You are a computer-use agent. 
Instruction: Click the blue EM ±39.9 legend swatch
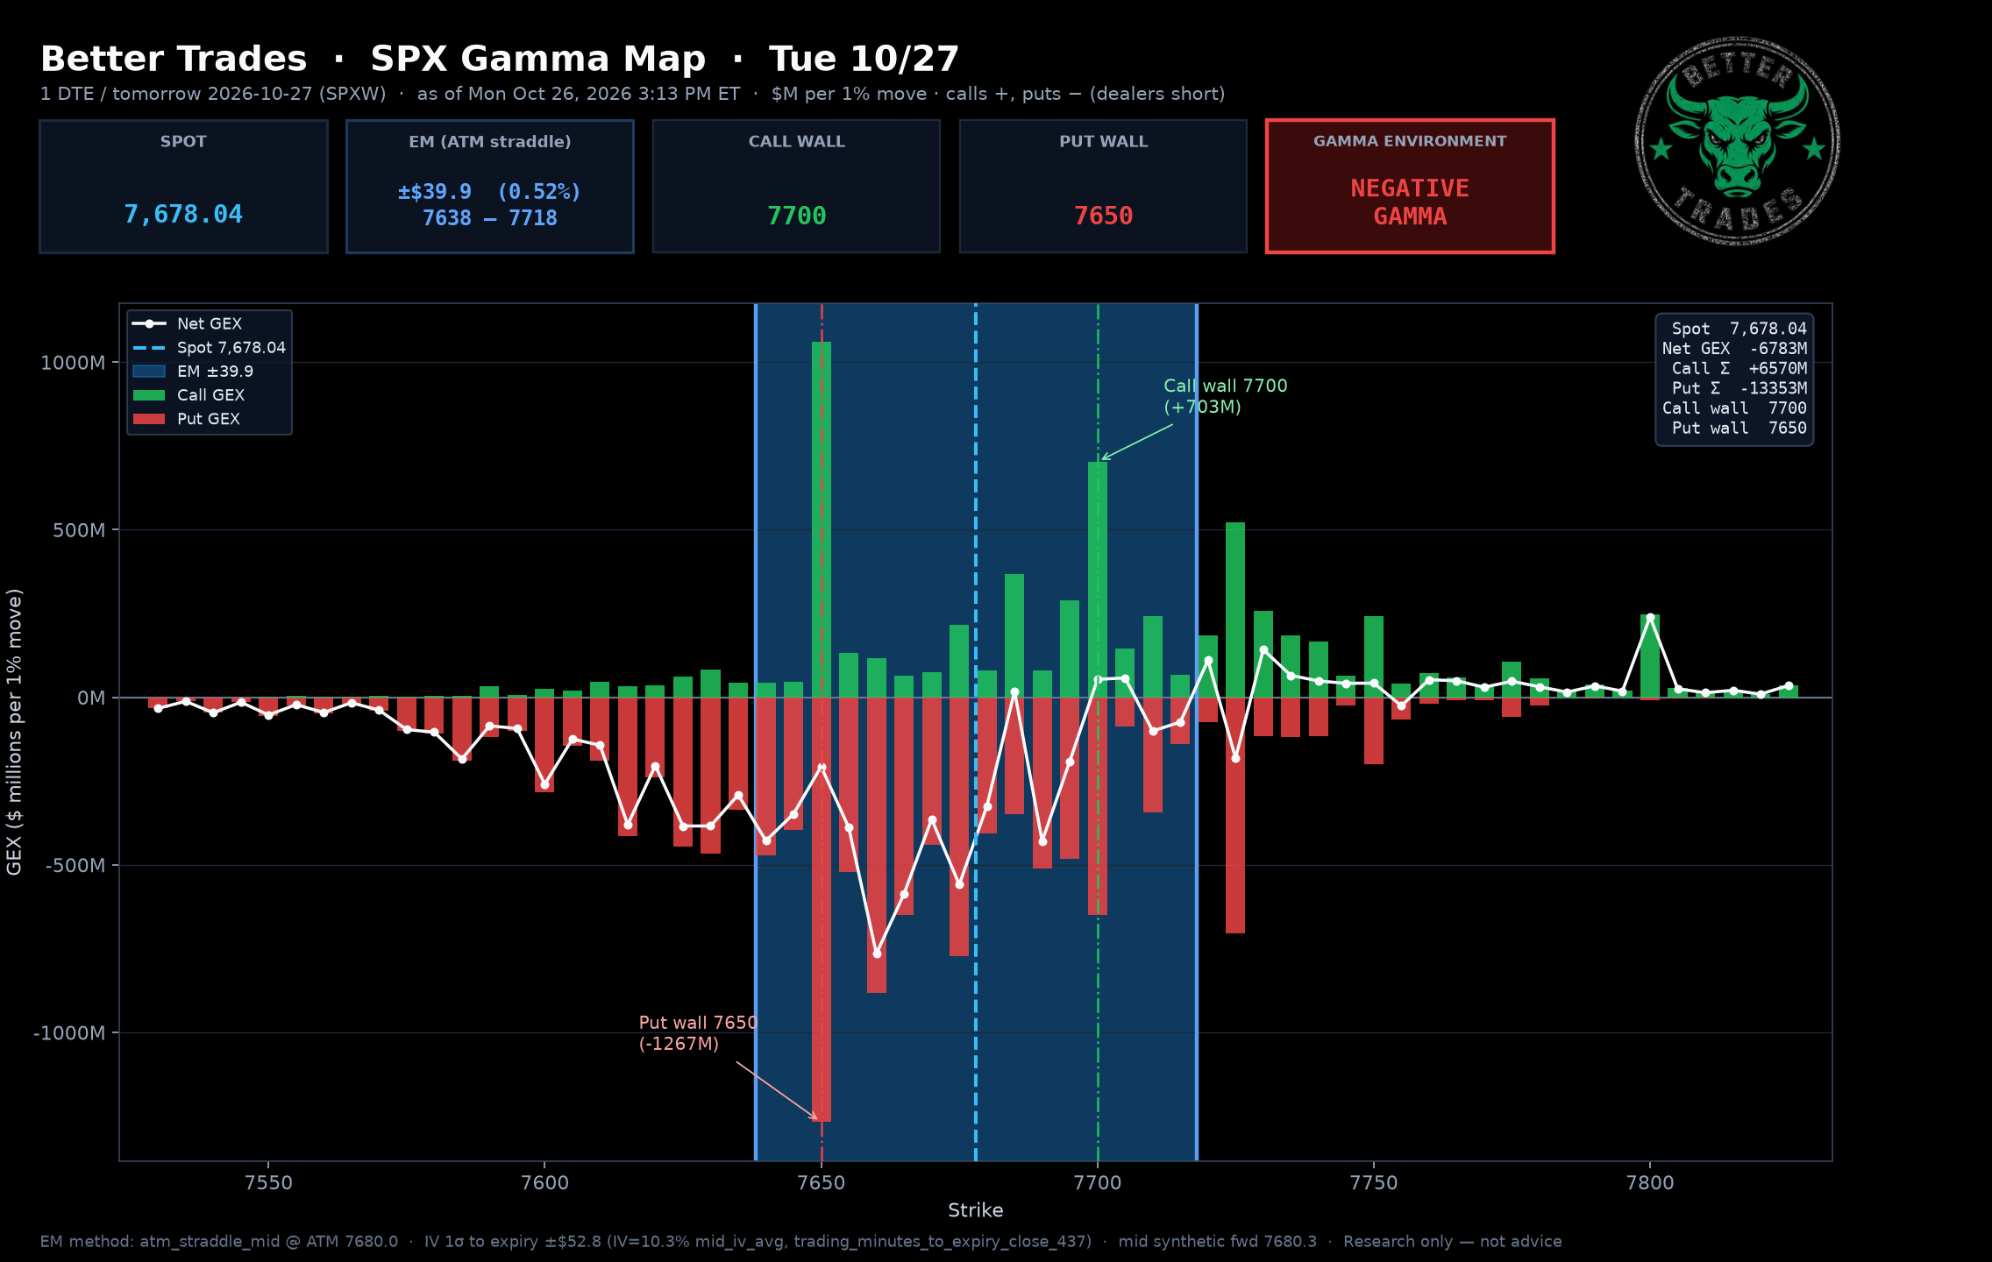[149, 372]
